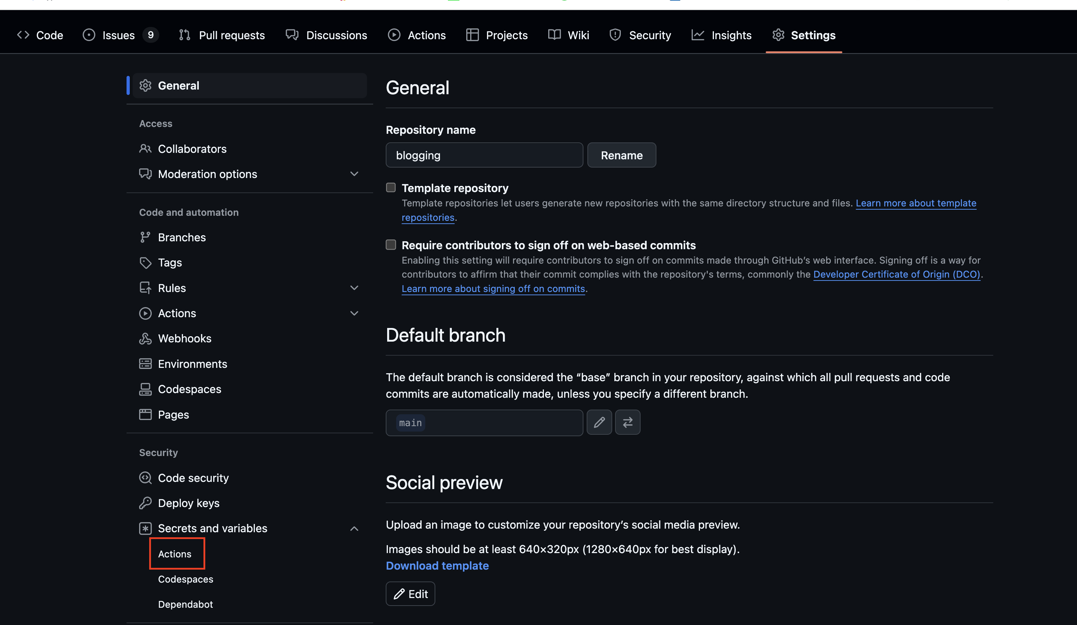Image resolution: width=1077 pixels, height=625 pixels.
Task: Collapse the Secrets and variables section
Action: [x=354, y=528]
